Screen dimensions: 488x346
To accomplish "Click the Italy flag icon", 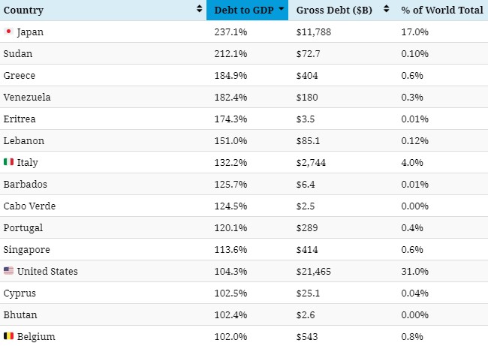I will (x=9, y=162).
